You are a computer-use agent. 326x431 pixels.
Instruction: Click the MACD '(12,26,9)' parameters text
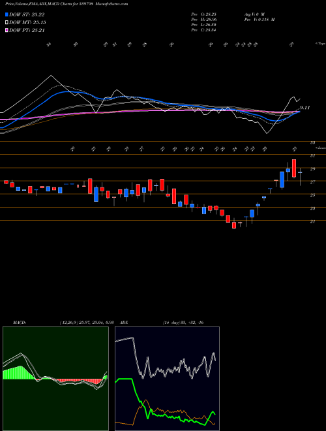[x=68, y=323]
